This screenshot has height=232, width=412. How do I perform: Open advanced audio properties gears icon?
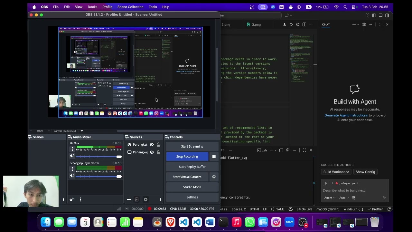(71, 200)
